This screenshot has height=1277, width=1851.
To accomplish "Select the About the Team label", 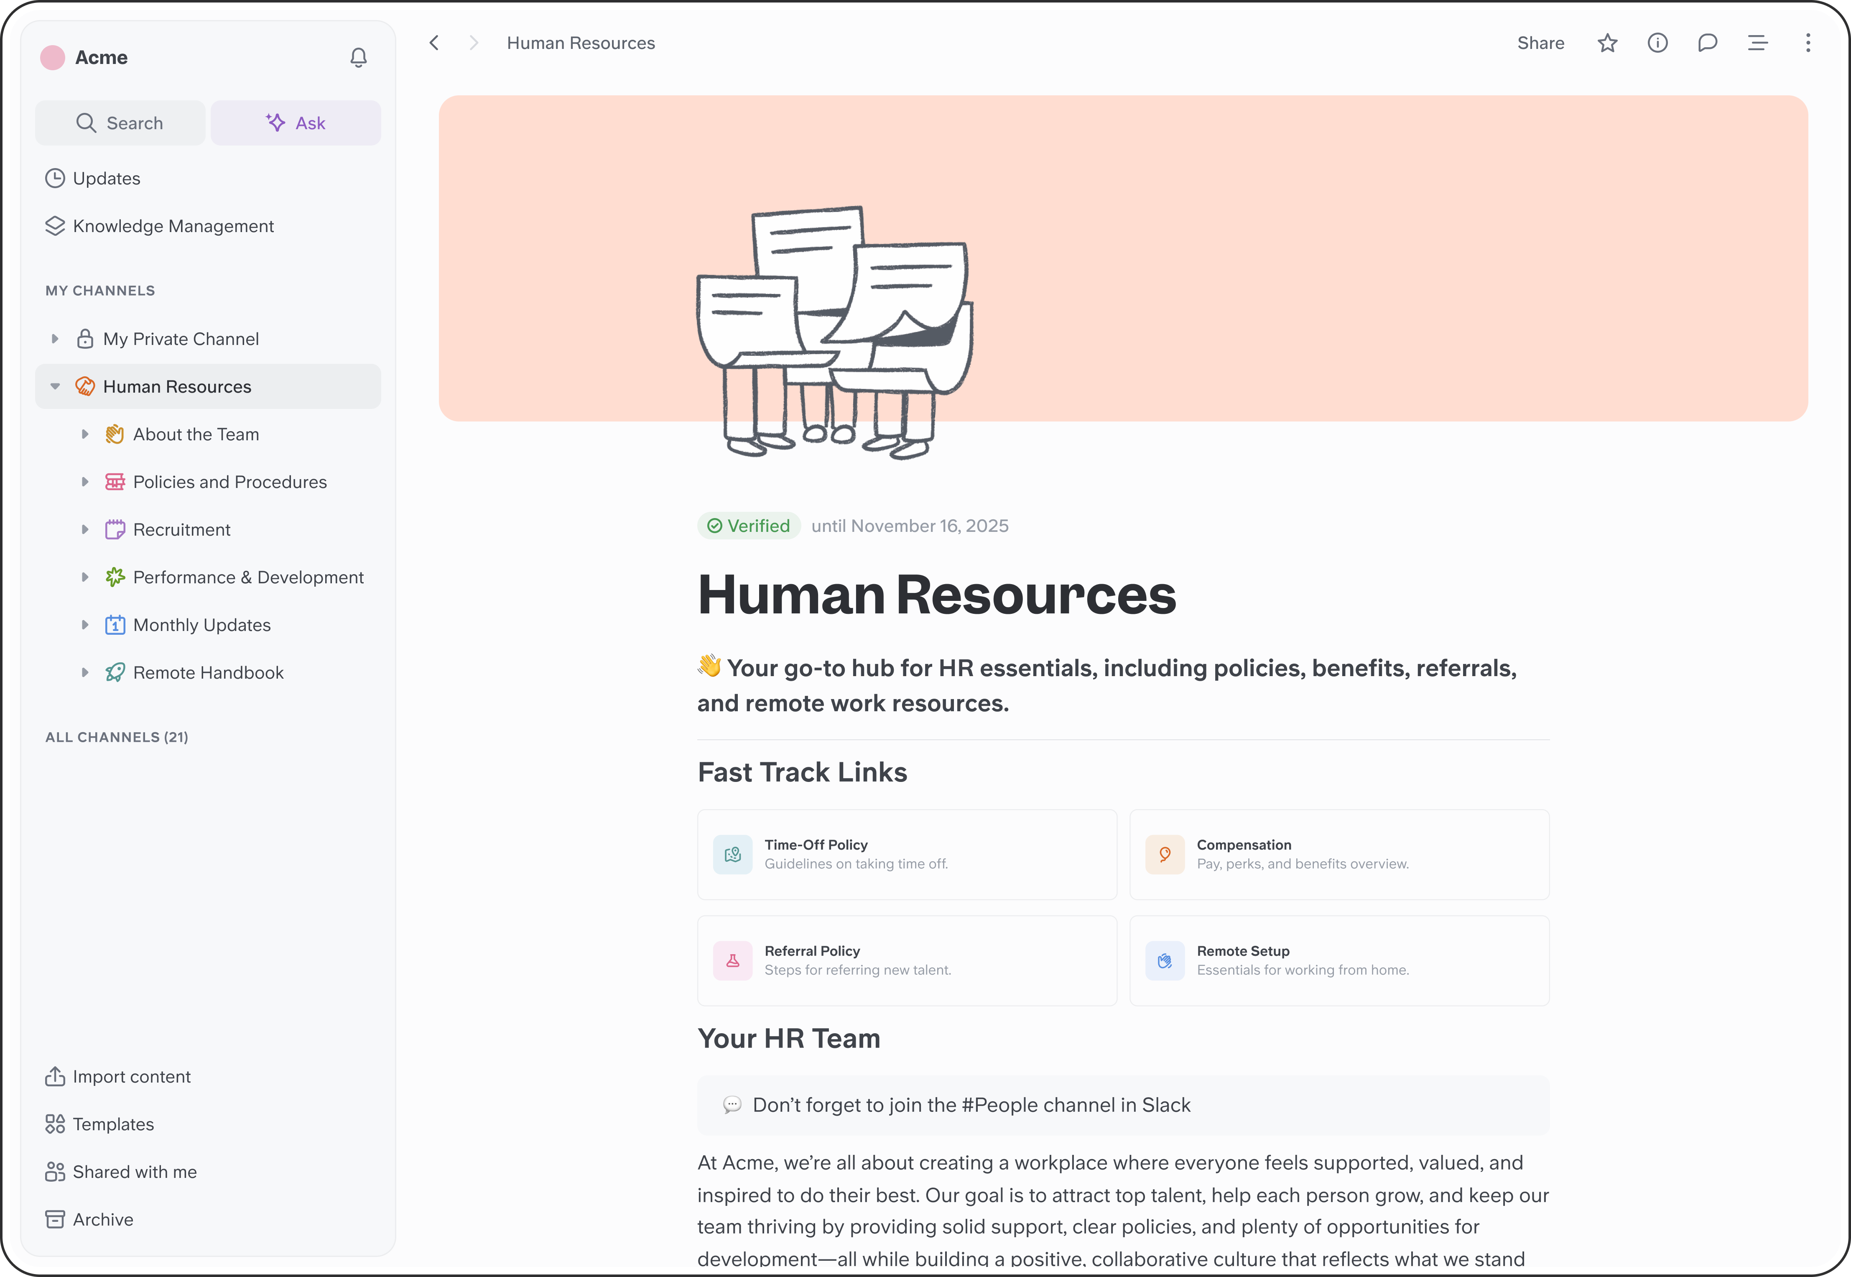I will pyautogui.click(x=196, y=434).
